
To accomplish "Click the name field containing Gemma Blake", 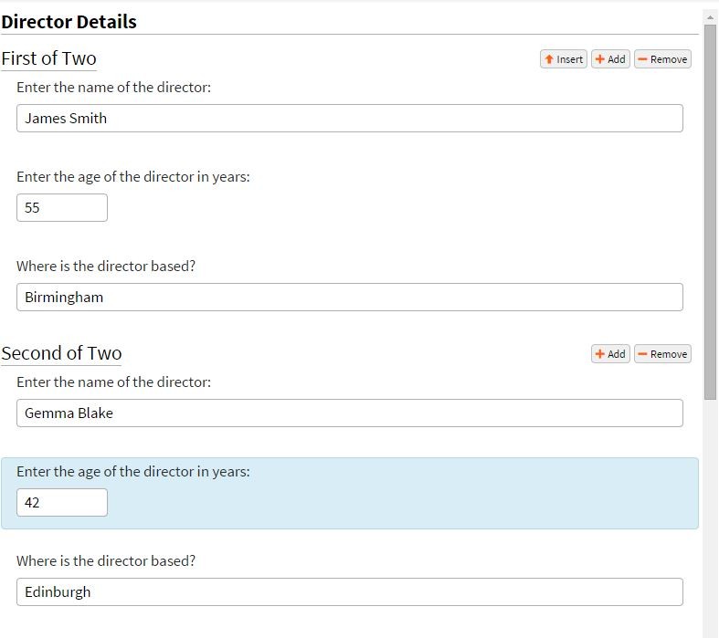I will click(x=349, y=413).
